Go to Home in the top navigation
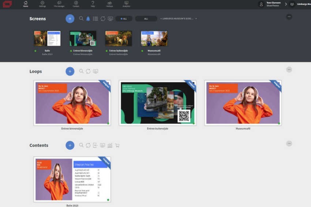 [x=26, y=4]
